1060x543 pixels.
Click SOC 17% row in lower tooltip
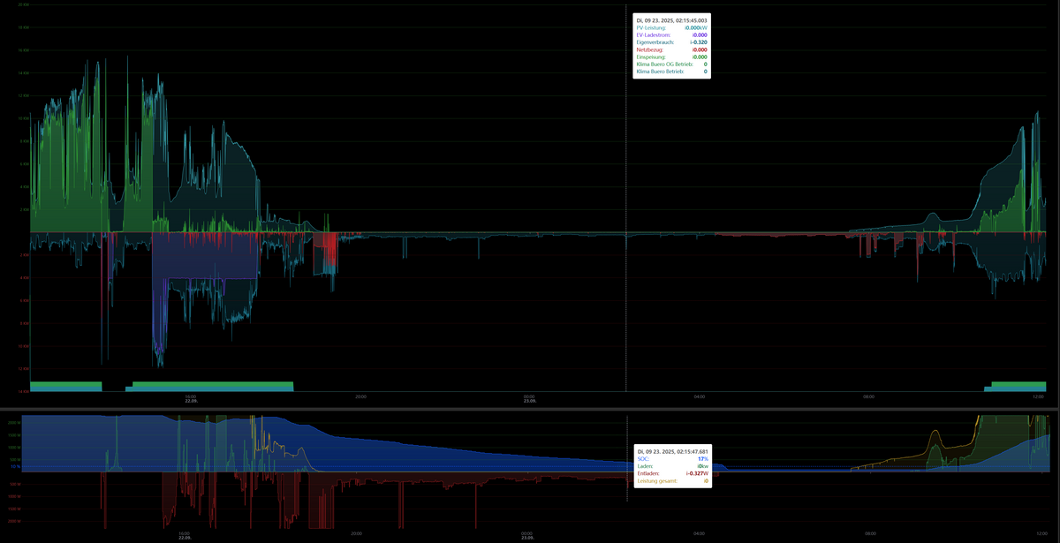tap(671, 459)
